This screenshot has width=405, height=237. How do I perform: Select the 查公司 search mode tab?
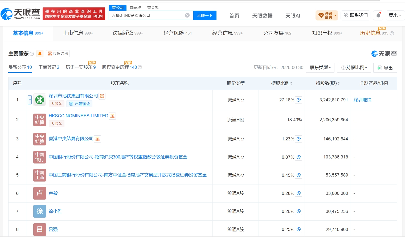tap(118, 8)
